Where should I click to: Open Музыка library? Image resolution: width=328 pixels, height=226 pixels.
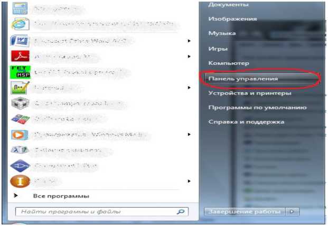[x=222, y=33]
